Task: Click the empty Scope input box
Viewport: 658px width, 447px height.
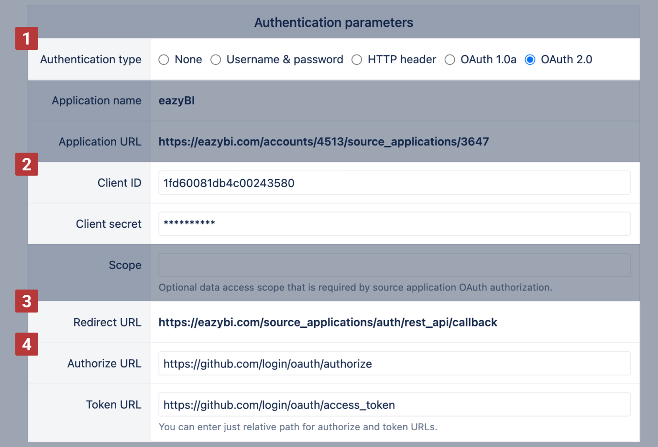Action: pos(394,265)
